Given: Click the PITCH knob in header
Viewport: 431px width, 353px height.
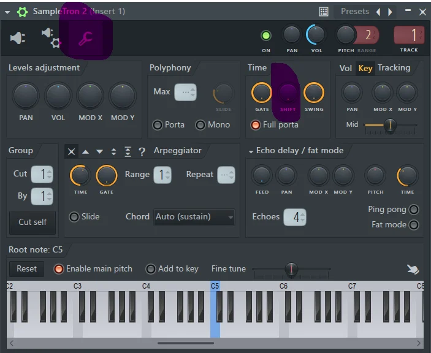Looking at the screenshot, I should 345,34.
